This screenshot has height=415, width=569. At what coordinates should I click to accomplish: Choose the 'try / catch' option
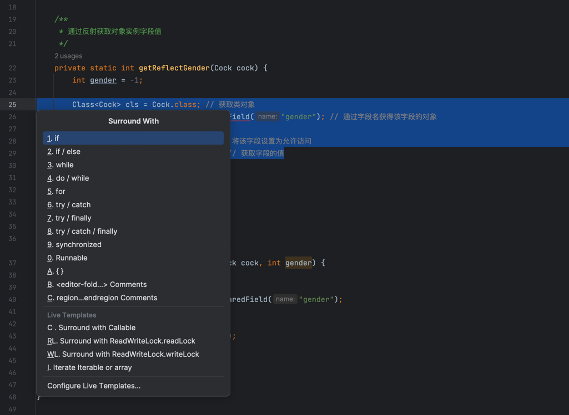69,204
